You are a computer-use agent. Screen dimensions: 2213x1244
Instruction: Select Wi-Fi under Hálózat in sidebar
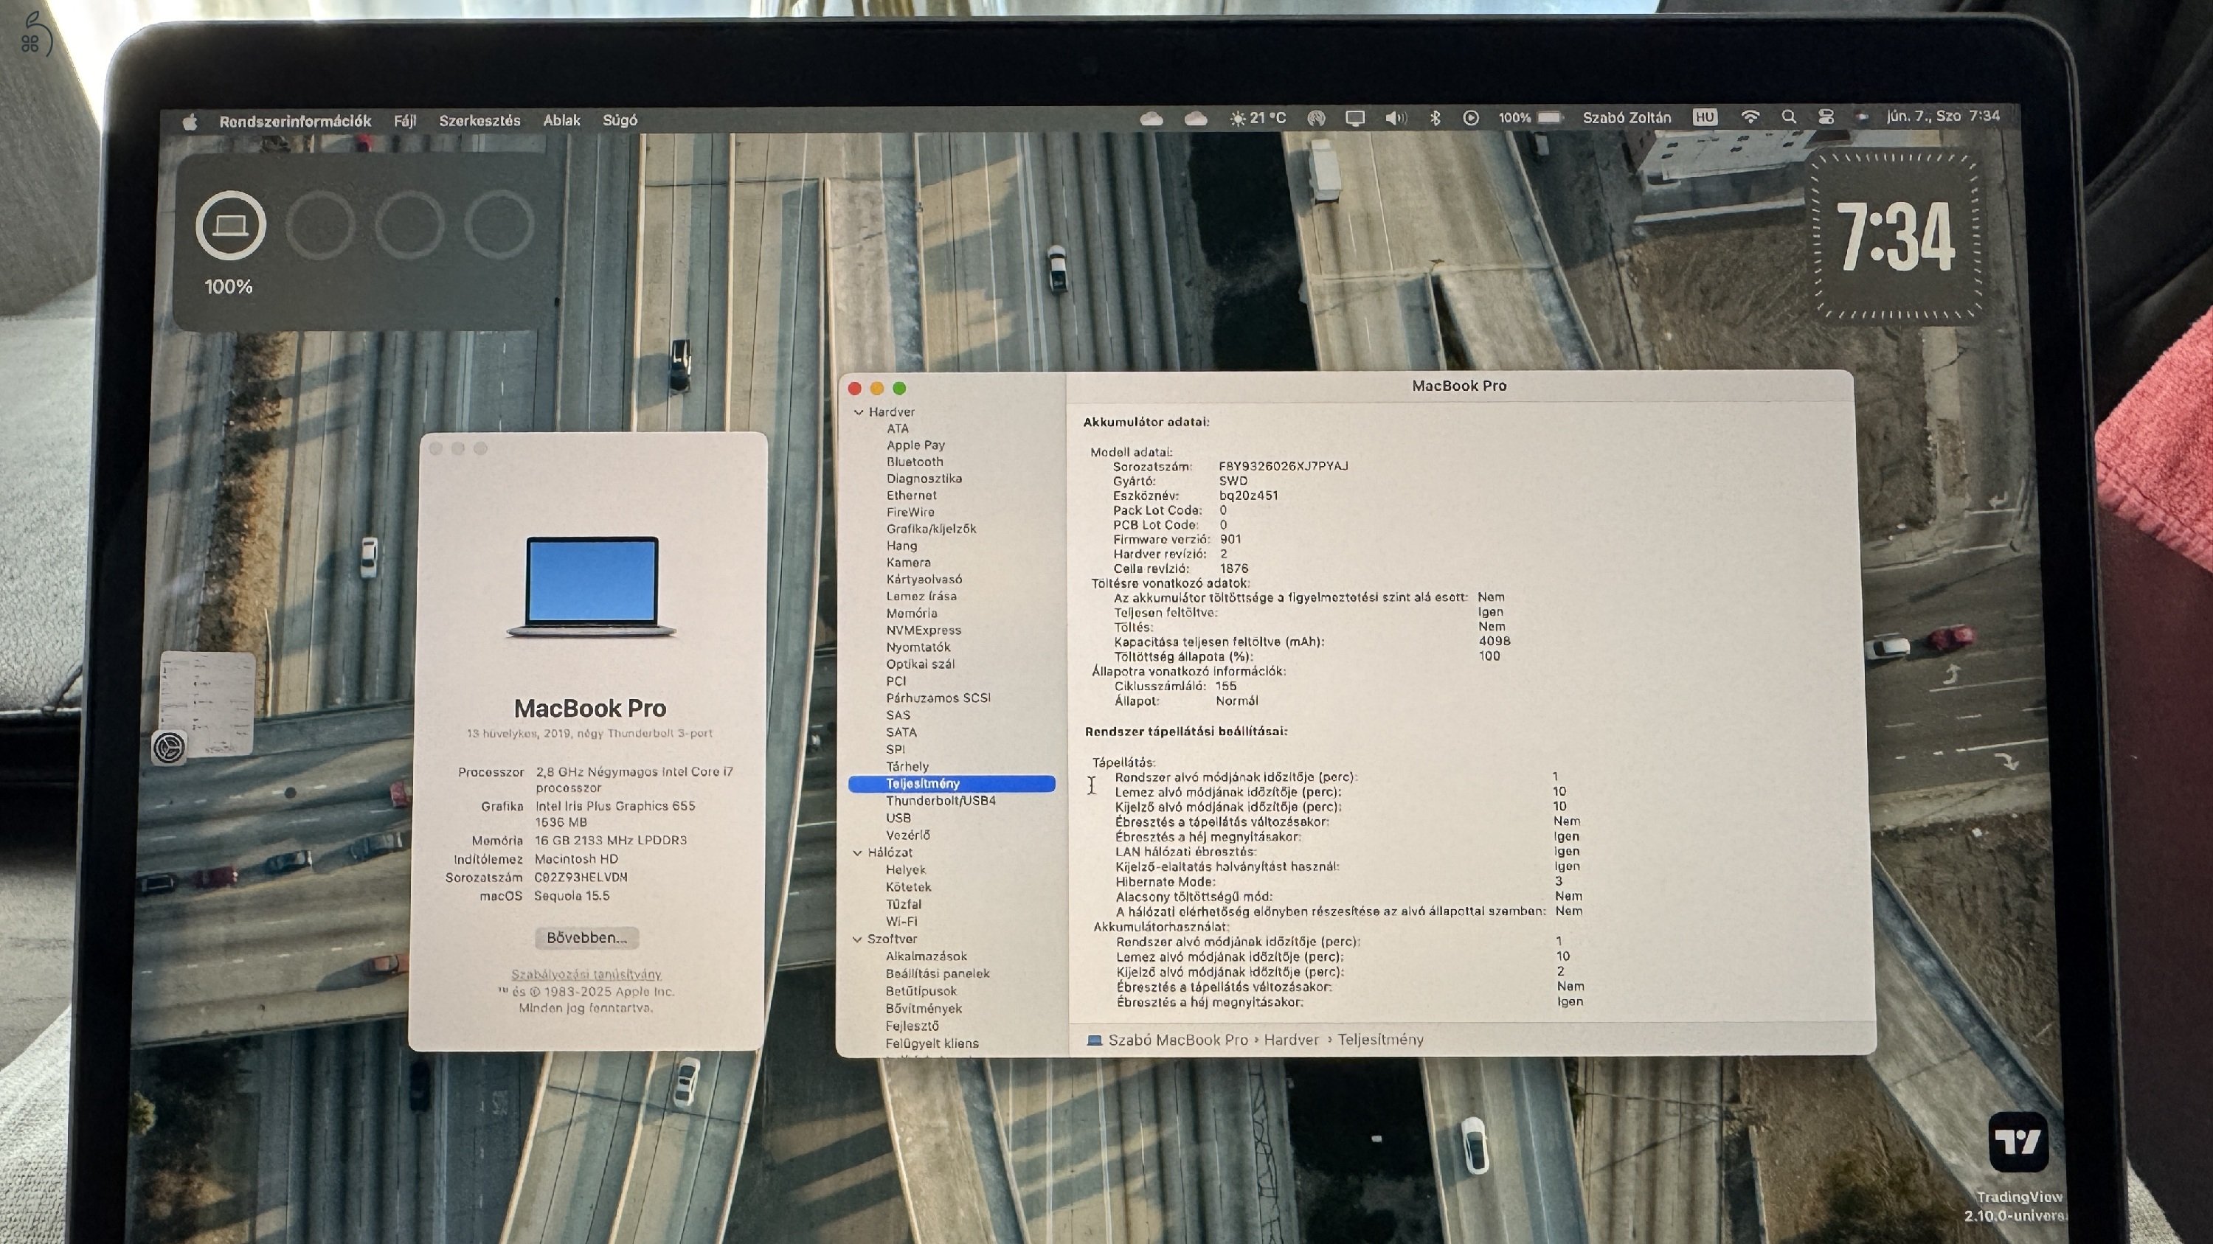(901, 921)
